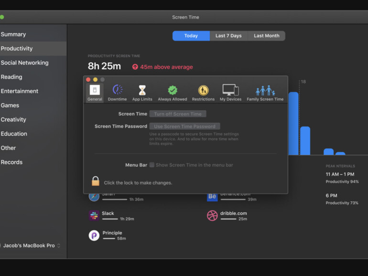
Task: Click the 39m duration text
Action: pyautogui.click(x=252, y=200)
